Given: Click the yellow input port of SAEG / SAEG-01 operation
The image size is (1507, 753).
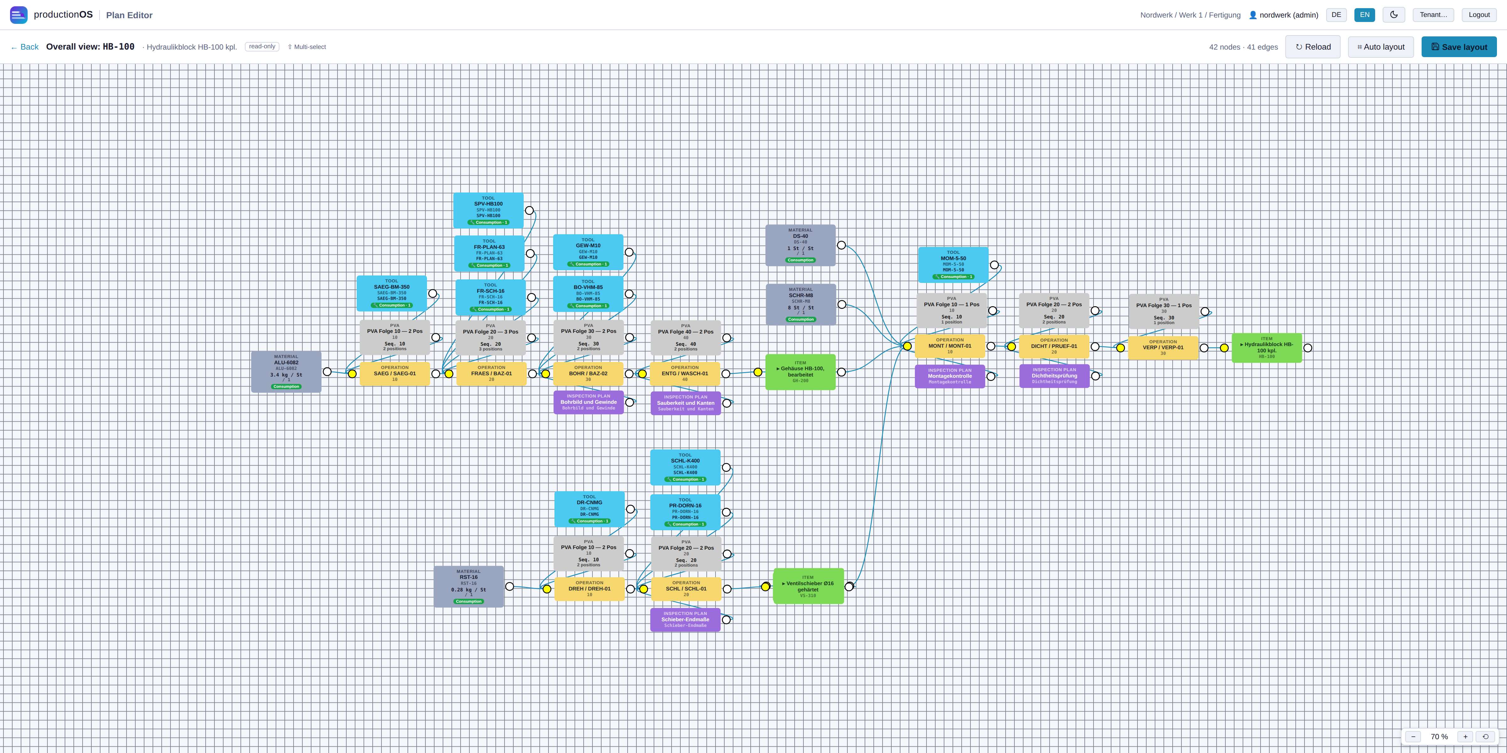Looking at the screenshot, I should (x=352, y=374).
